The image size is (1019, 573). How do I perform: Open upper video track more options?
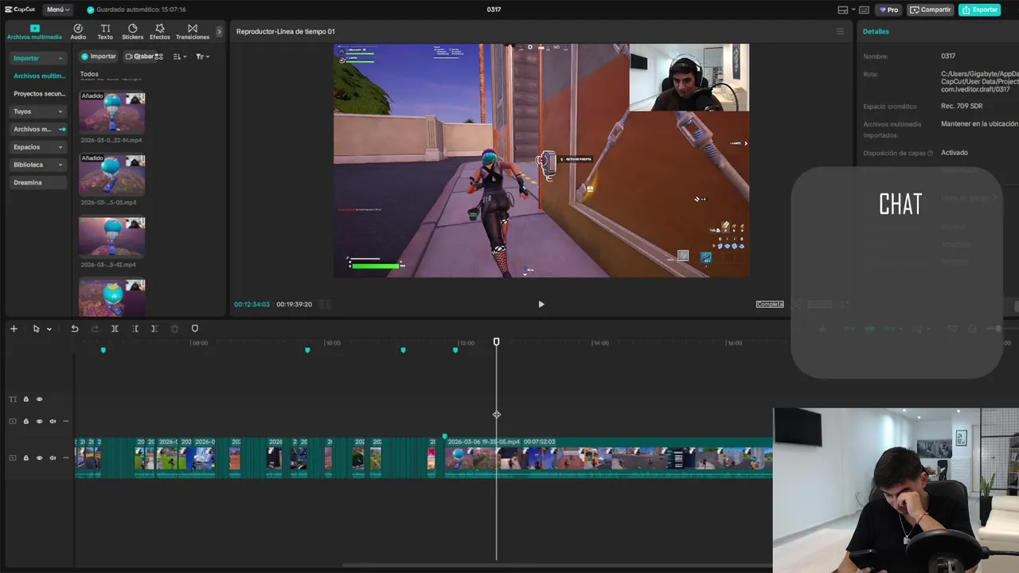coord(66,421)
